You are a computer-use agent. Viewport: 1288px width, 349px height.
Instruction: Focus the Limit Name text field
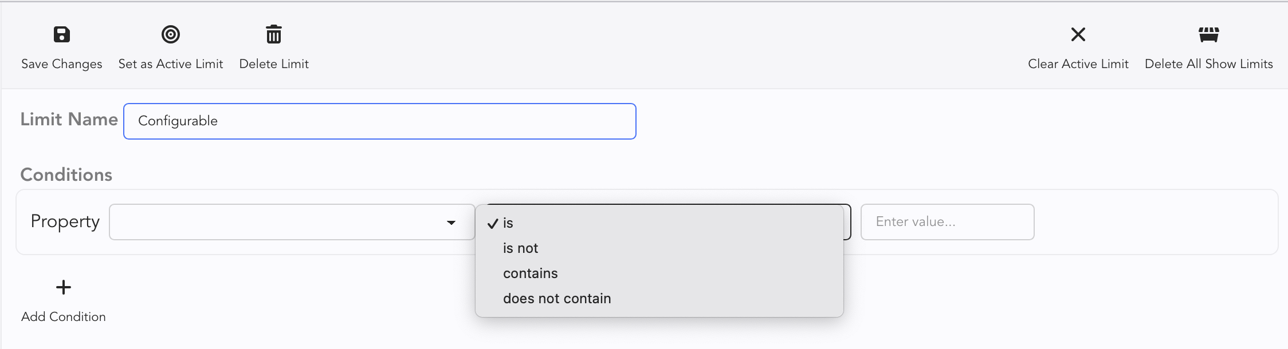click(379, 121)
